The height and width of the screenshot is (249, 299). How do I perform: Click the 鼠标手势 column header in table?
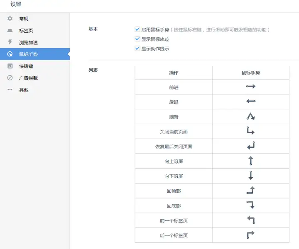(250, 73)
